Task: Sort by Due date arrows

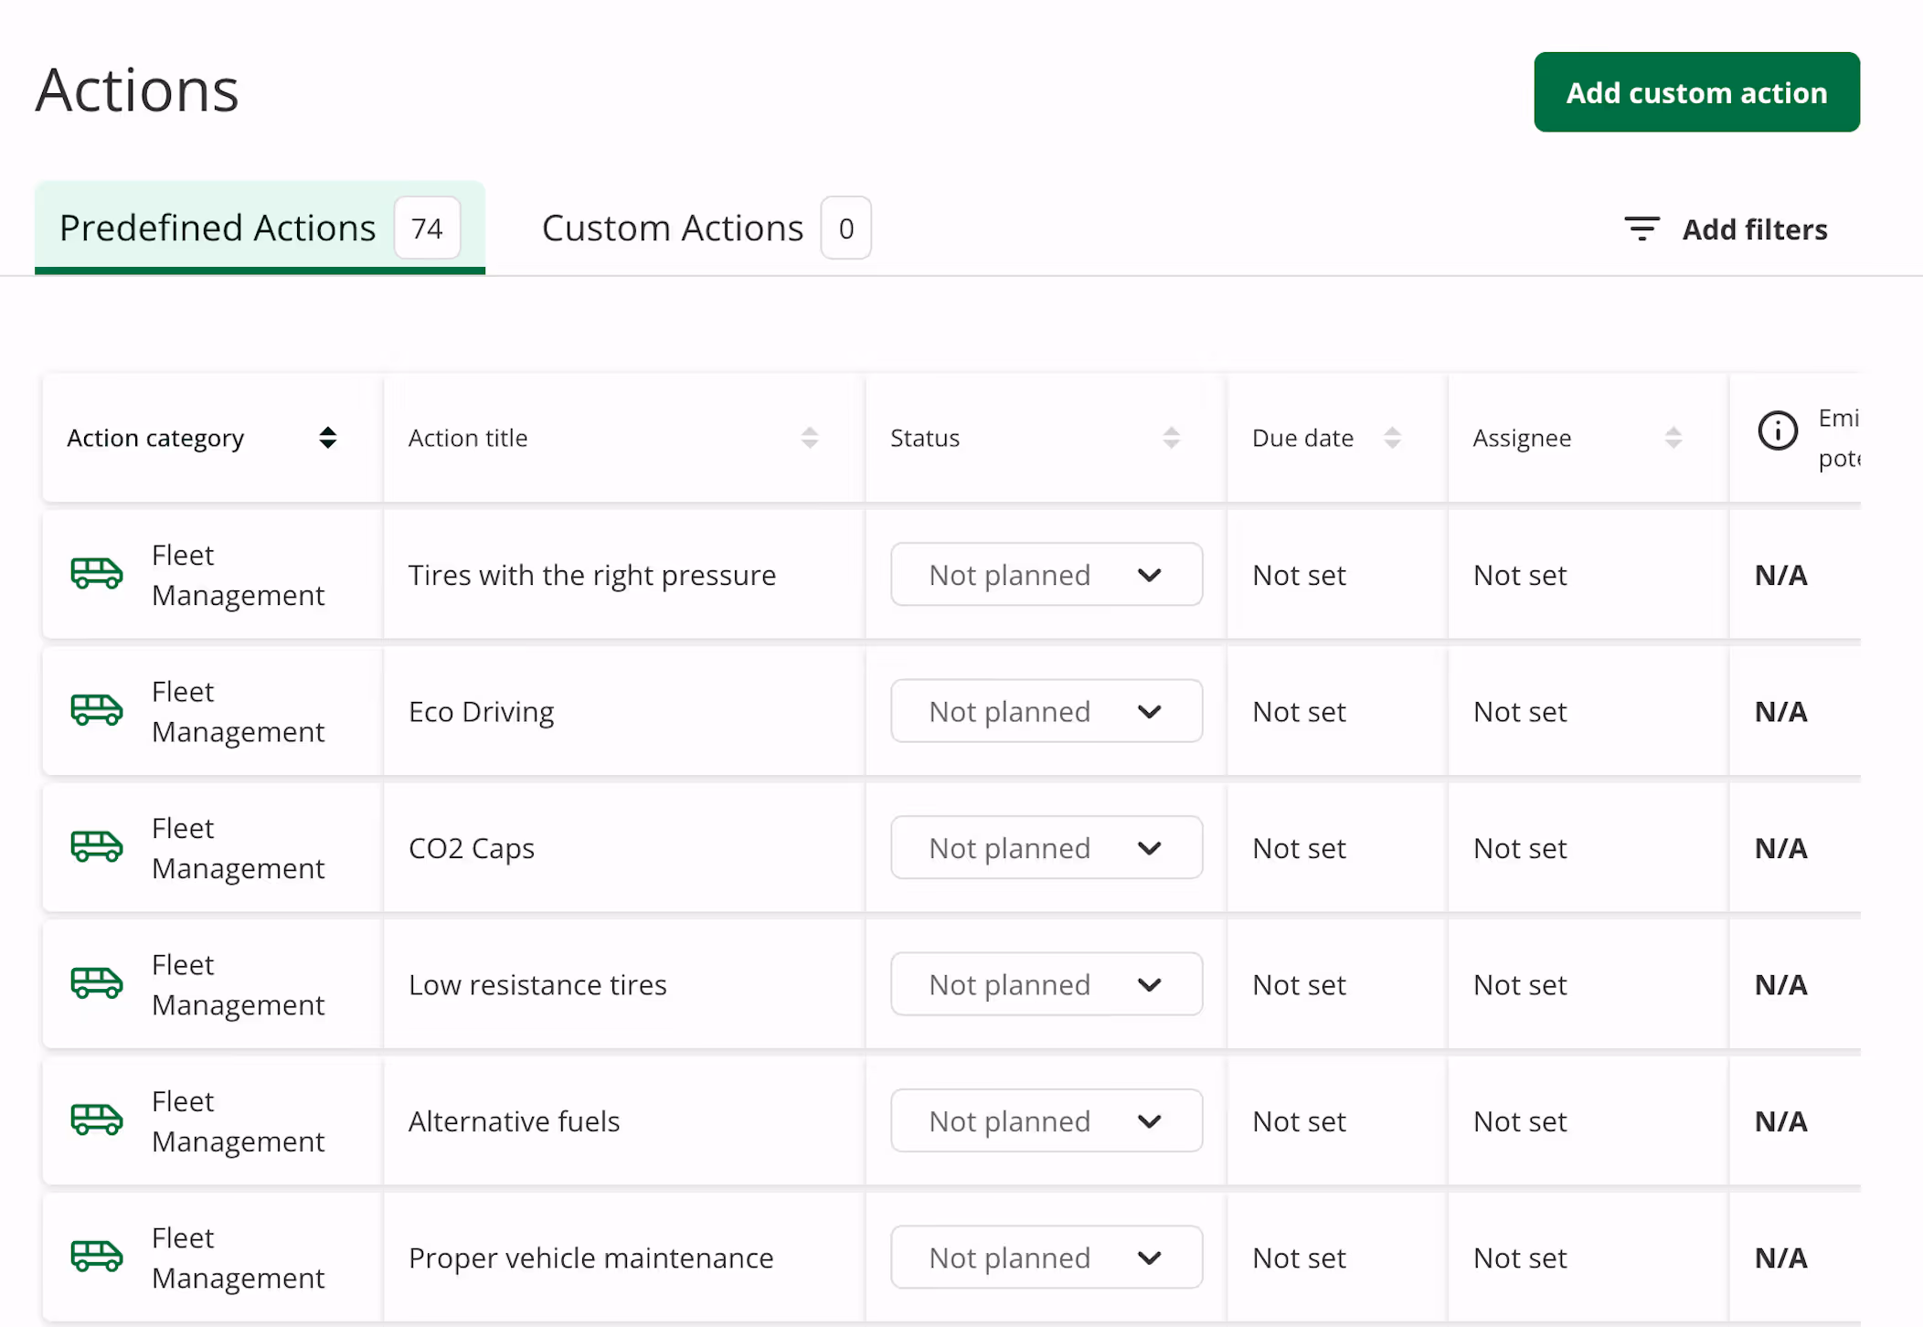Action: [x=1392, y=438]
